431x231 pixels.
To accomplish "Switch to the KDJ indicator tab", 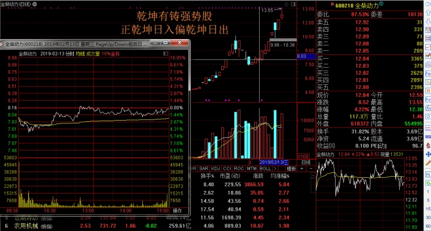I will [x=216, y=169].
